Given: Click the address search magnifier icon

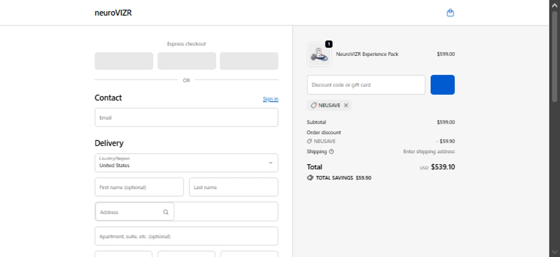Looking at the screenshot, I should [x=166, y=212].
